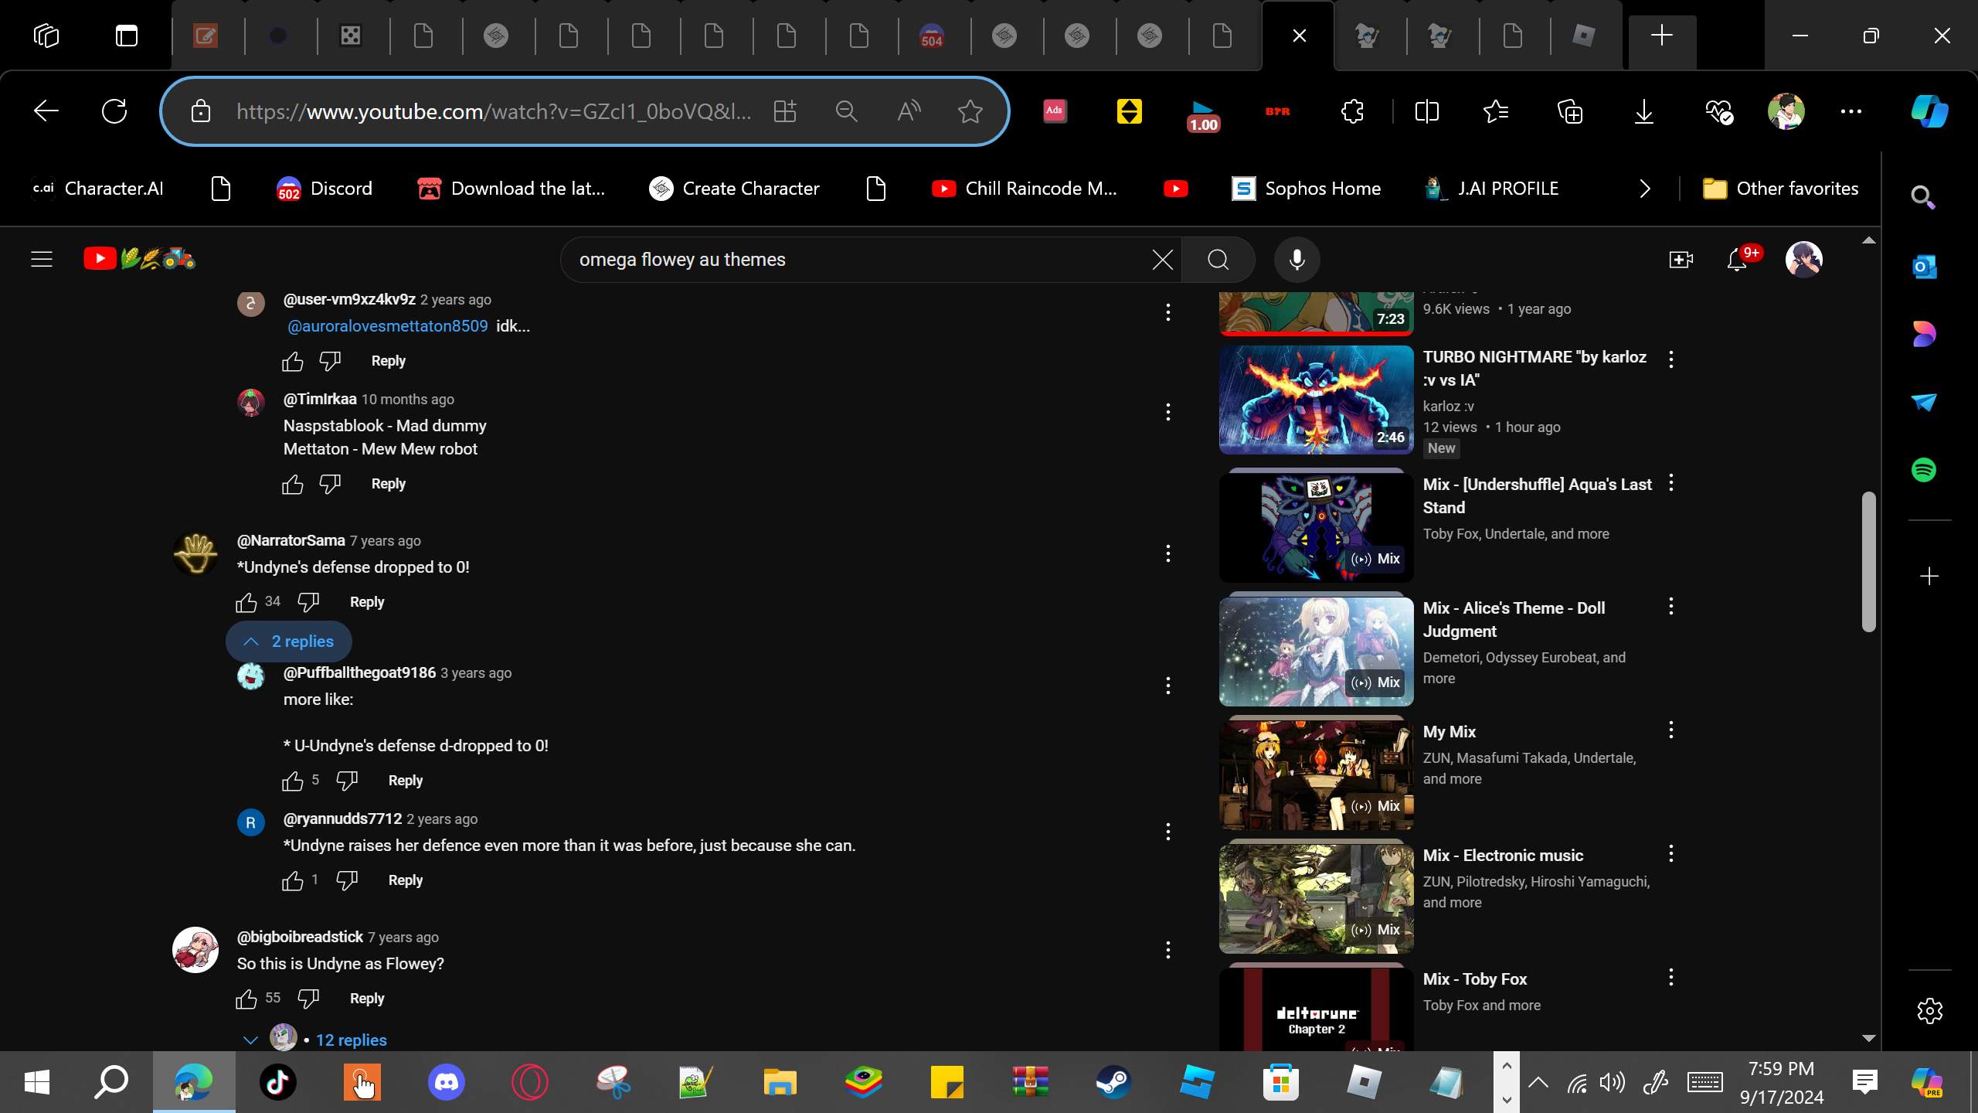1978x1113 pixels.
Task: Expand the 12 replies thread
Action: coord(351,1040)
